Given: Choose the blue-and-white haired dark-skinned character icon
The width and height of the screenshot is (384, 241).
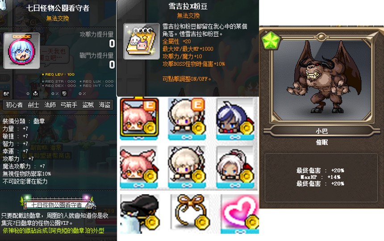Looking at the screenshot, I should click(x=235, y=119).
